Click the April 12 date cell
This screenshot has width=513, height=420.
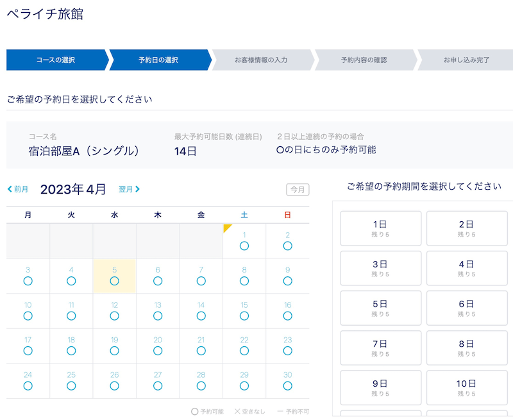pos(114,311)
